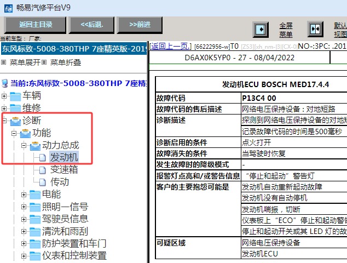Click the 全屏菜单 panel icon
The height and width of the screenshot is (263, 347).
pyautogui.click(x=261, y=29)
